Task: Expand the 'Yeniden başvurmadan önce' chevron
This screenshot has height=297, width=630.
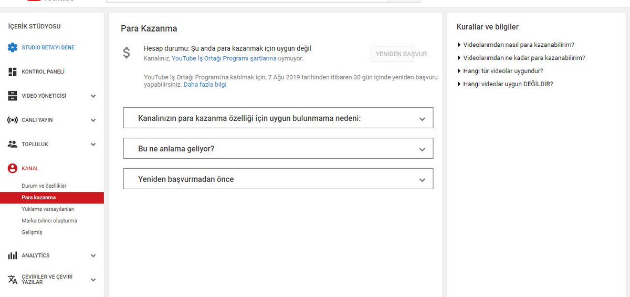Action: tap(422, 180)
